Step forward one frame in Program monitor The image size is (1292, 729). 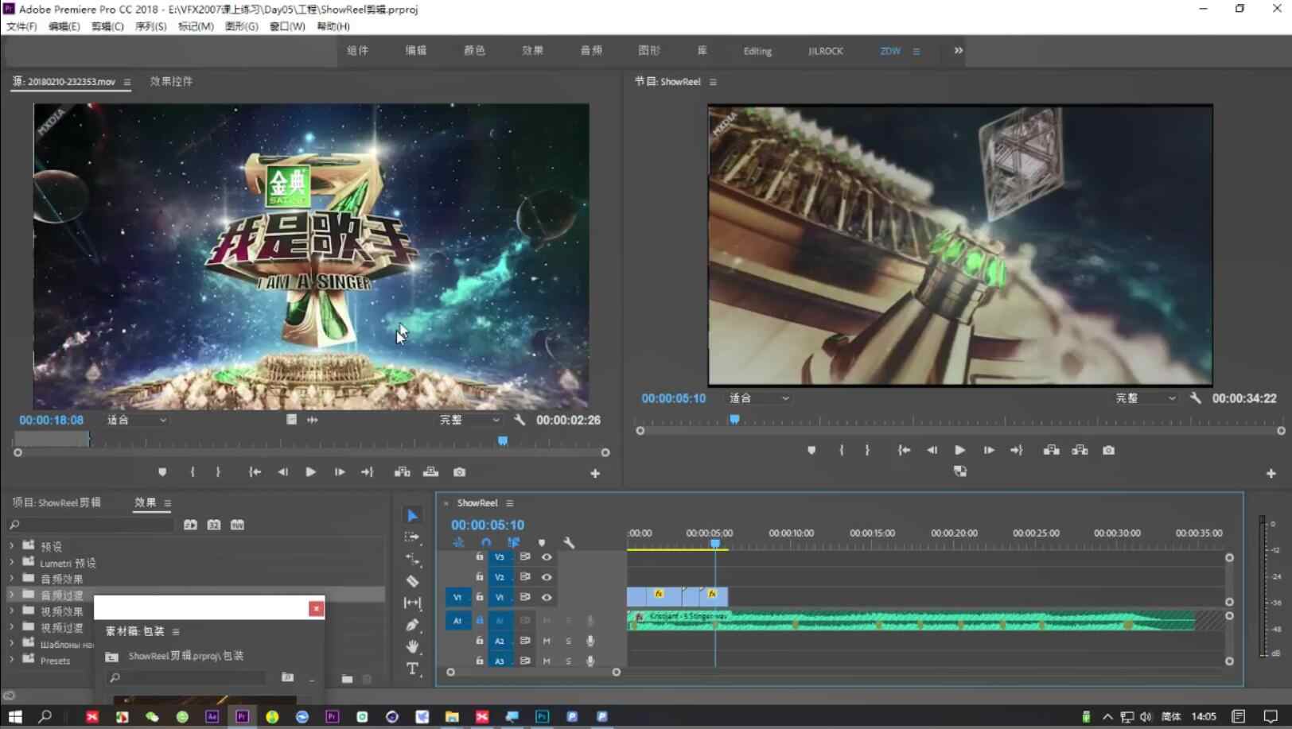coord(989,450)
